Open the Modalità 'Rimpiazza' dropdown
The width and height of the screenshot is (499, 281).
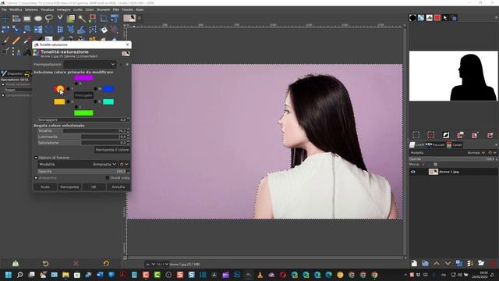click(78, 165)
